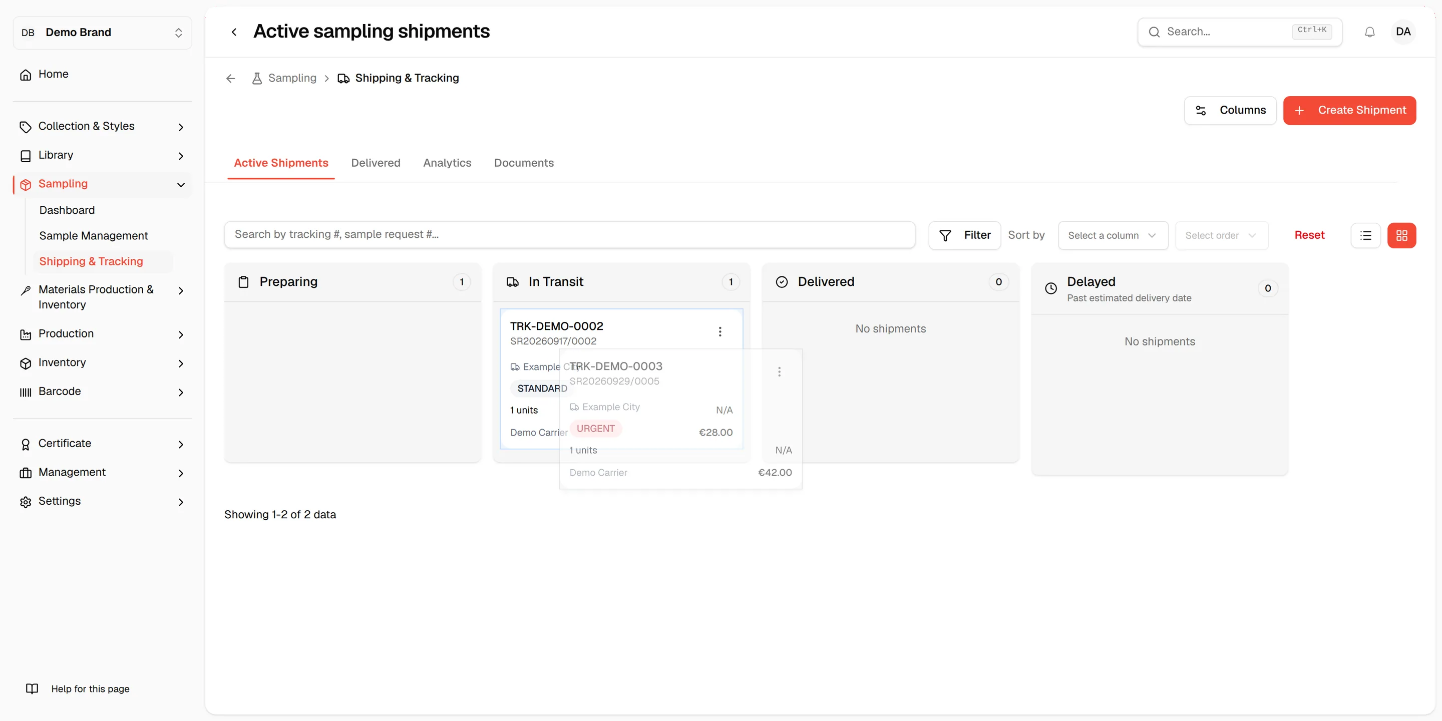Open TRK-DEMO-0002 card options menu
The width and height of the screenshot is (1442, 721).
pyautogui.click(x=720, y=331)
